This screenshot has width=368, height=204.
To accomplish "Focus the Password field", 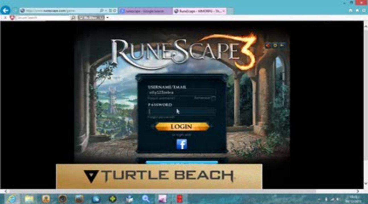I will (182, 111).
